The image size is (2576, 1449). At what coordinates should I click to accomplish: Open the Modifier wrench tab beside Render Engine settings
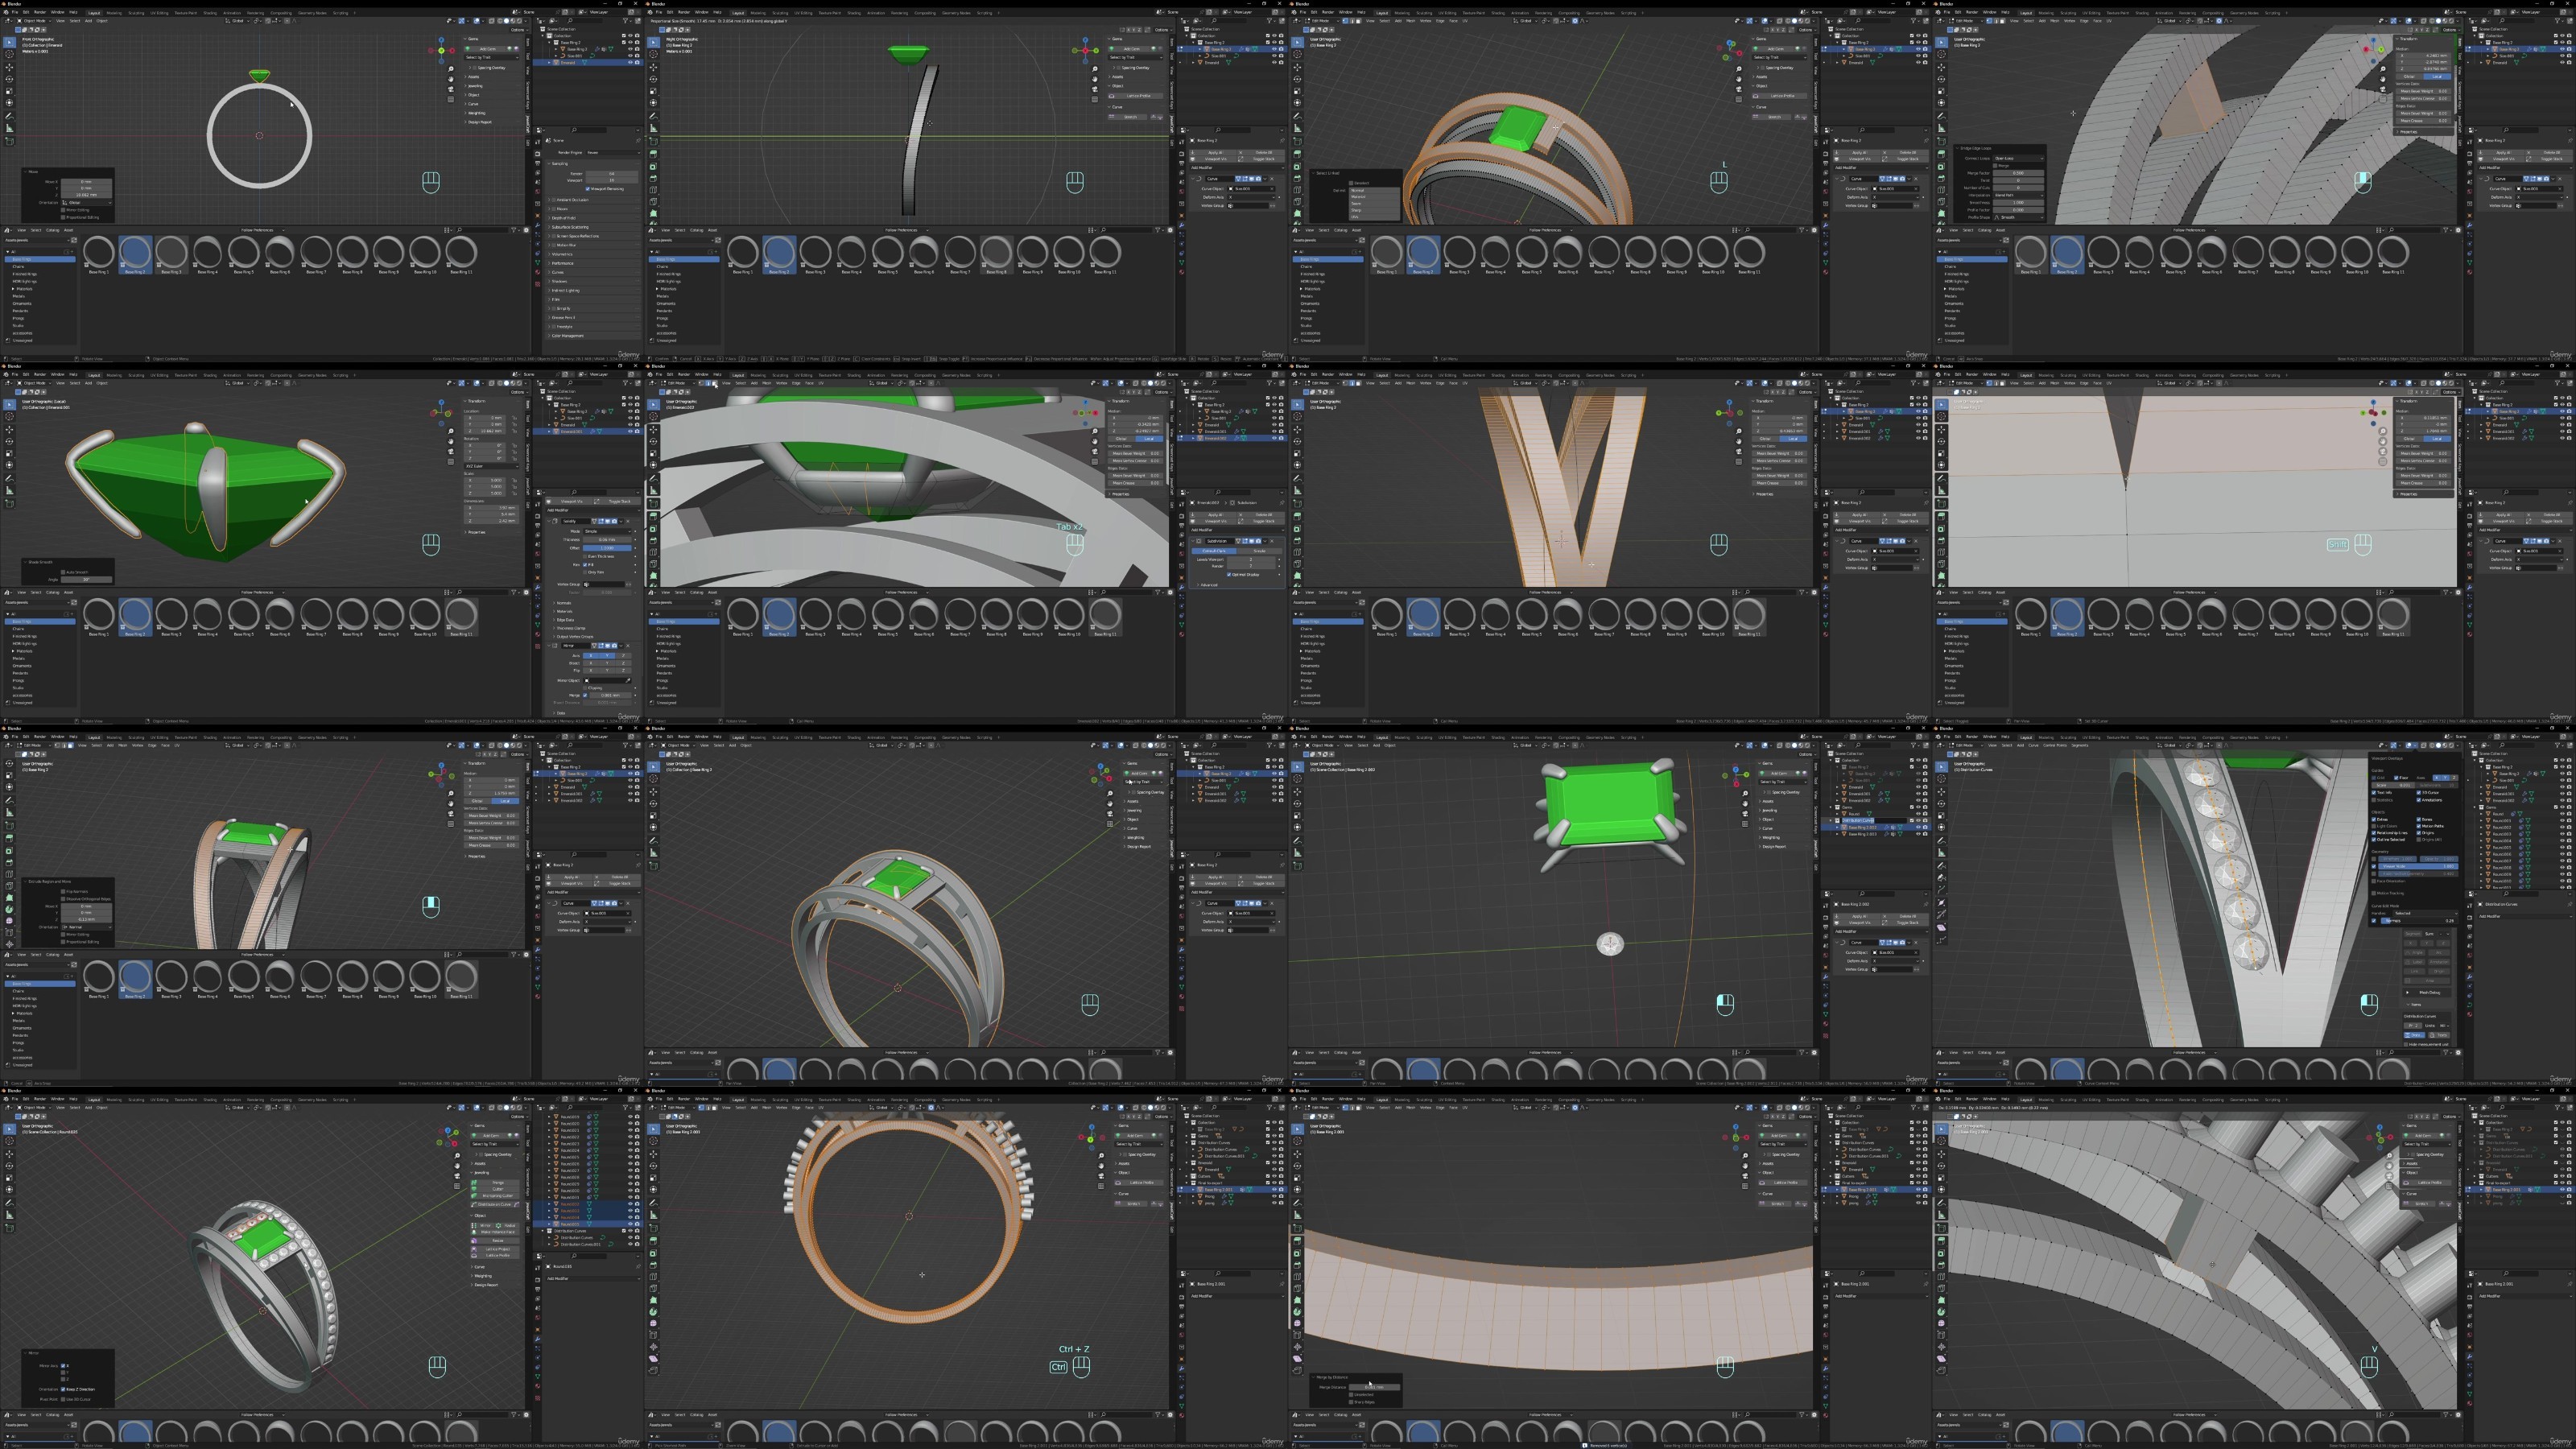coord(538,226)
